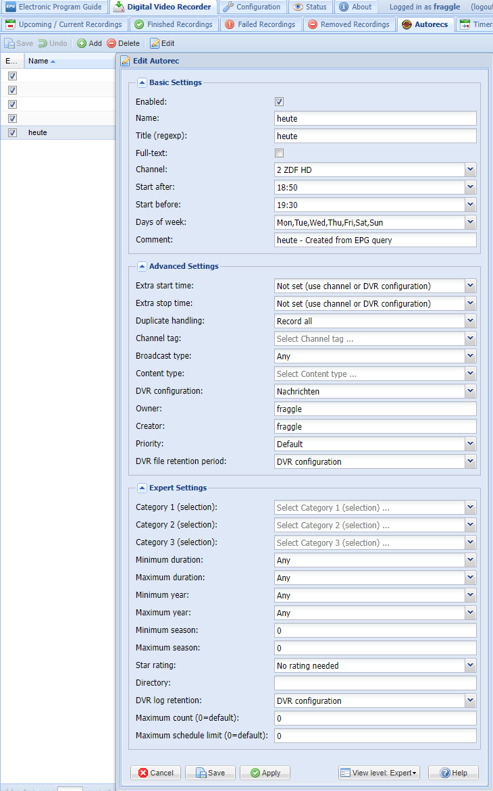Click the Title (regexp) field

tap(375, 136)
